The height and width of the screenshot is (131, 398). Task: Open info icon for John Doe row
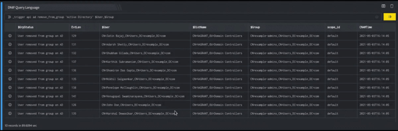click(10, 105)
